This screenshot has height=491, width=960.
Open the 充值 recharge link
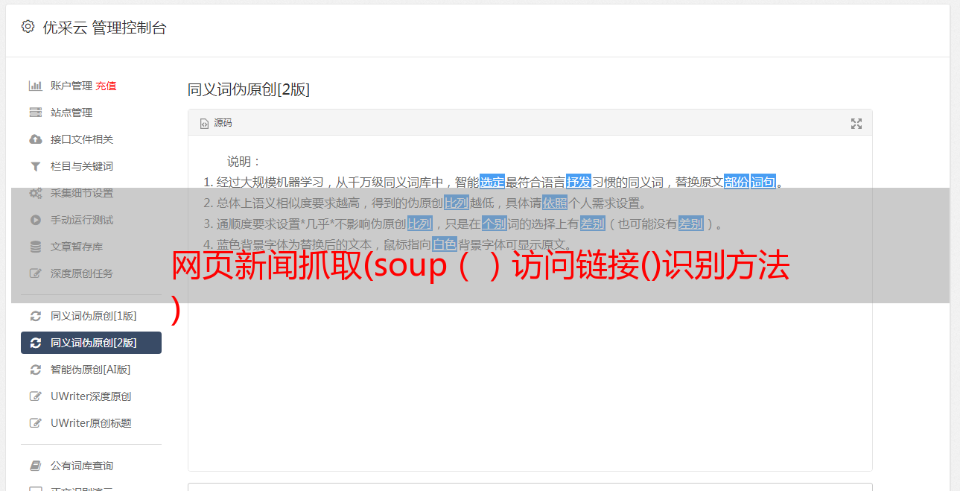tap(106, 86)
